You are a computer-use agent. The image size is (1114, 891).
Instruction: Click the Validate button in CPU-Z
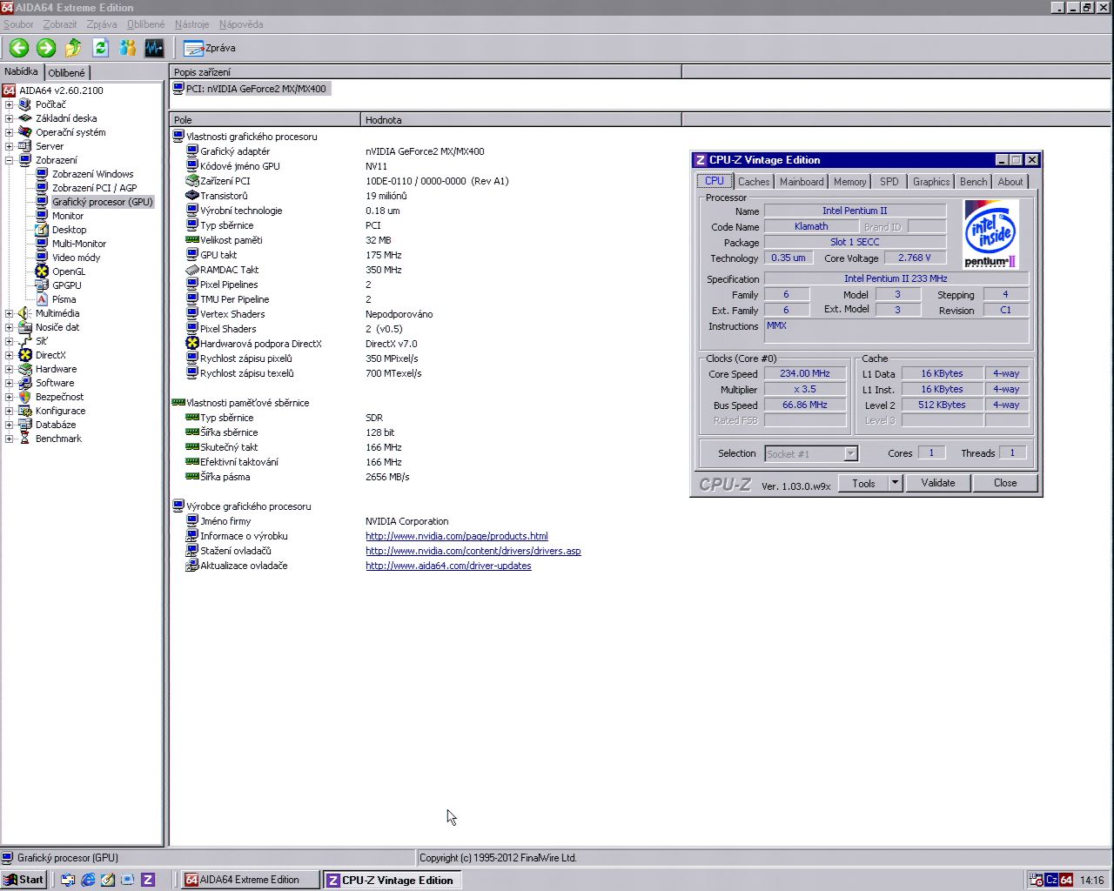tap(937, 483)
